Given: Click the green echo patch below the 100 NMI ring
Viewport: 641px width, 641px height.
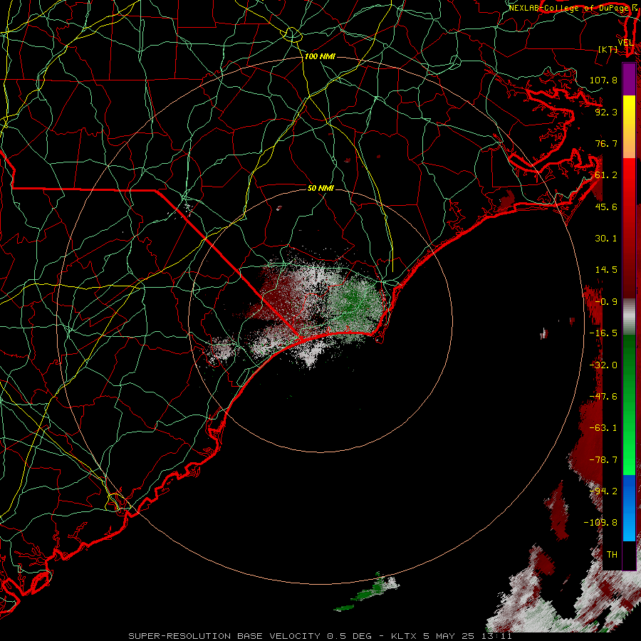Looking at the screenshot, I should pyautogui.click(x=366, y=593).
